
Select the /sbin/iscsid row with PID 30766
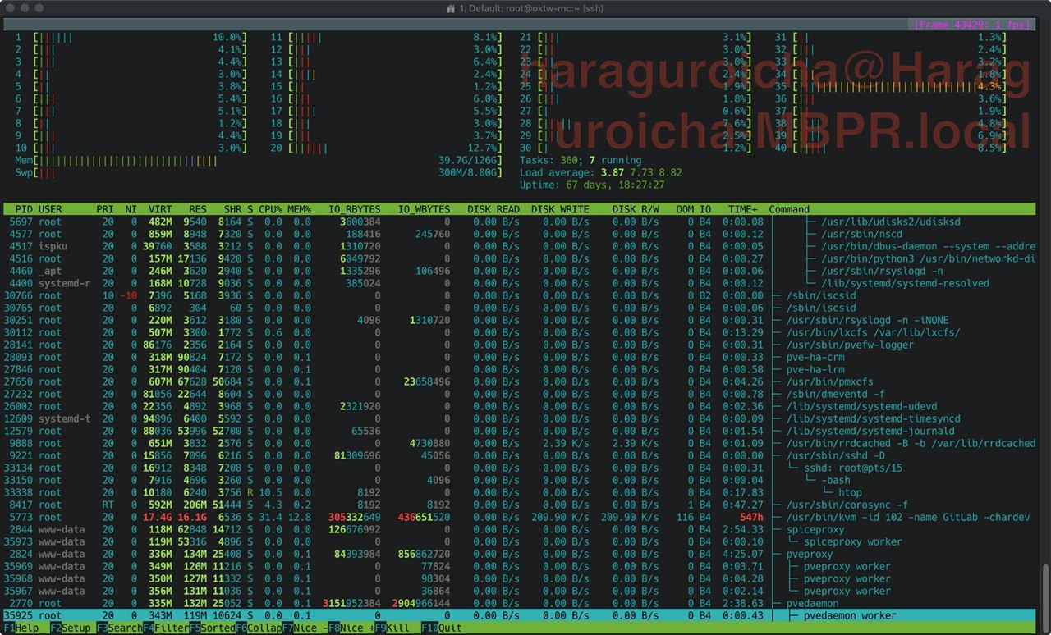(x=520, y=295)
